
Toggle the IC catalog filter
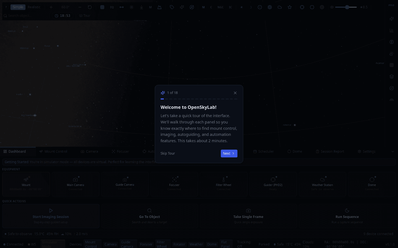click(230, 7)
